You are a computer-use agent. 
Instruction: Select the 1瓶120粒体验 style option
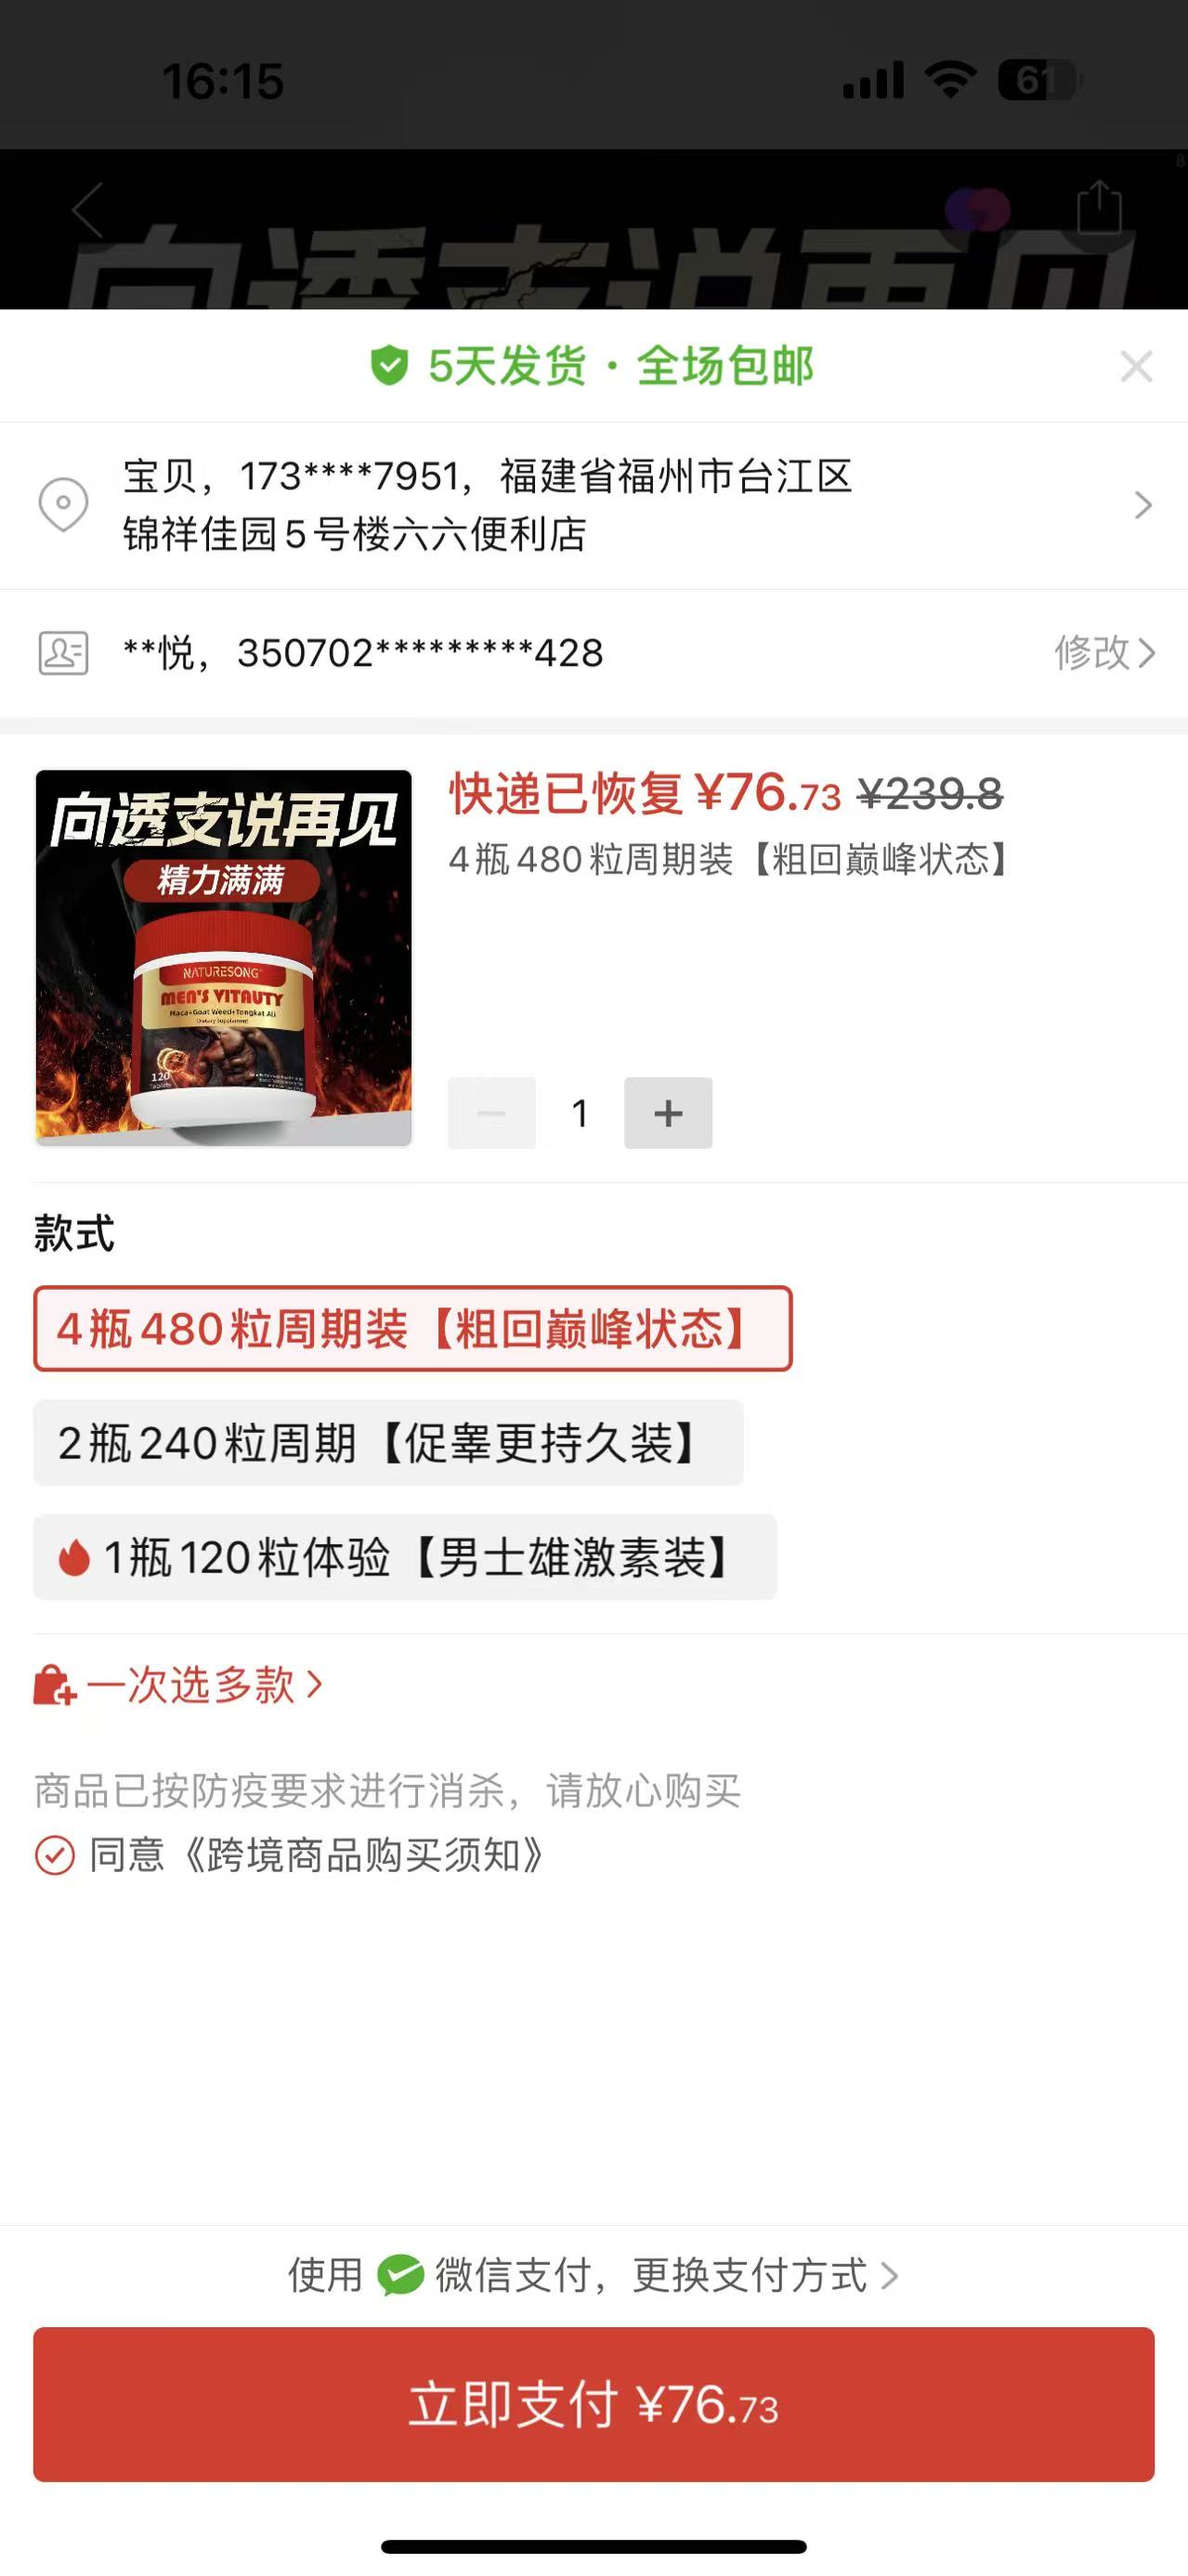[x=405, y=1556]
